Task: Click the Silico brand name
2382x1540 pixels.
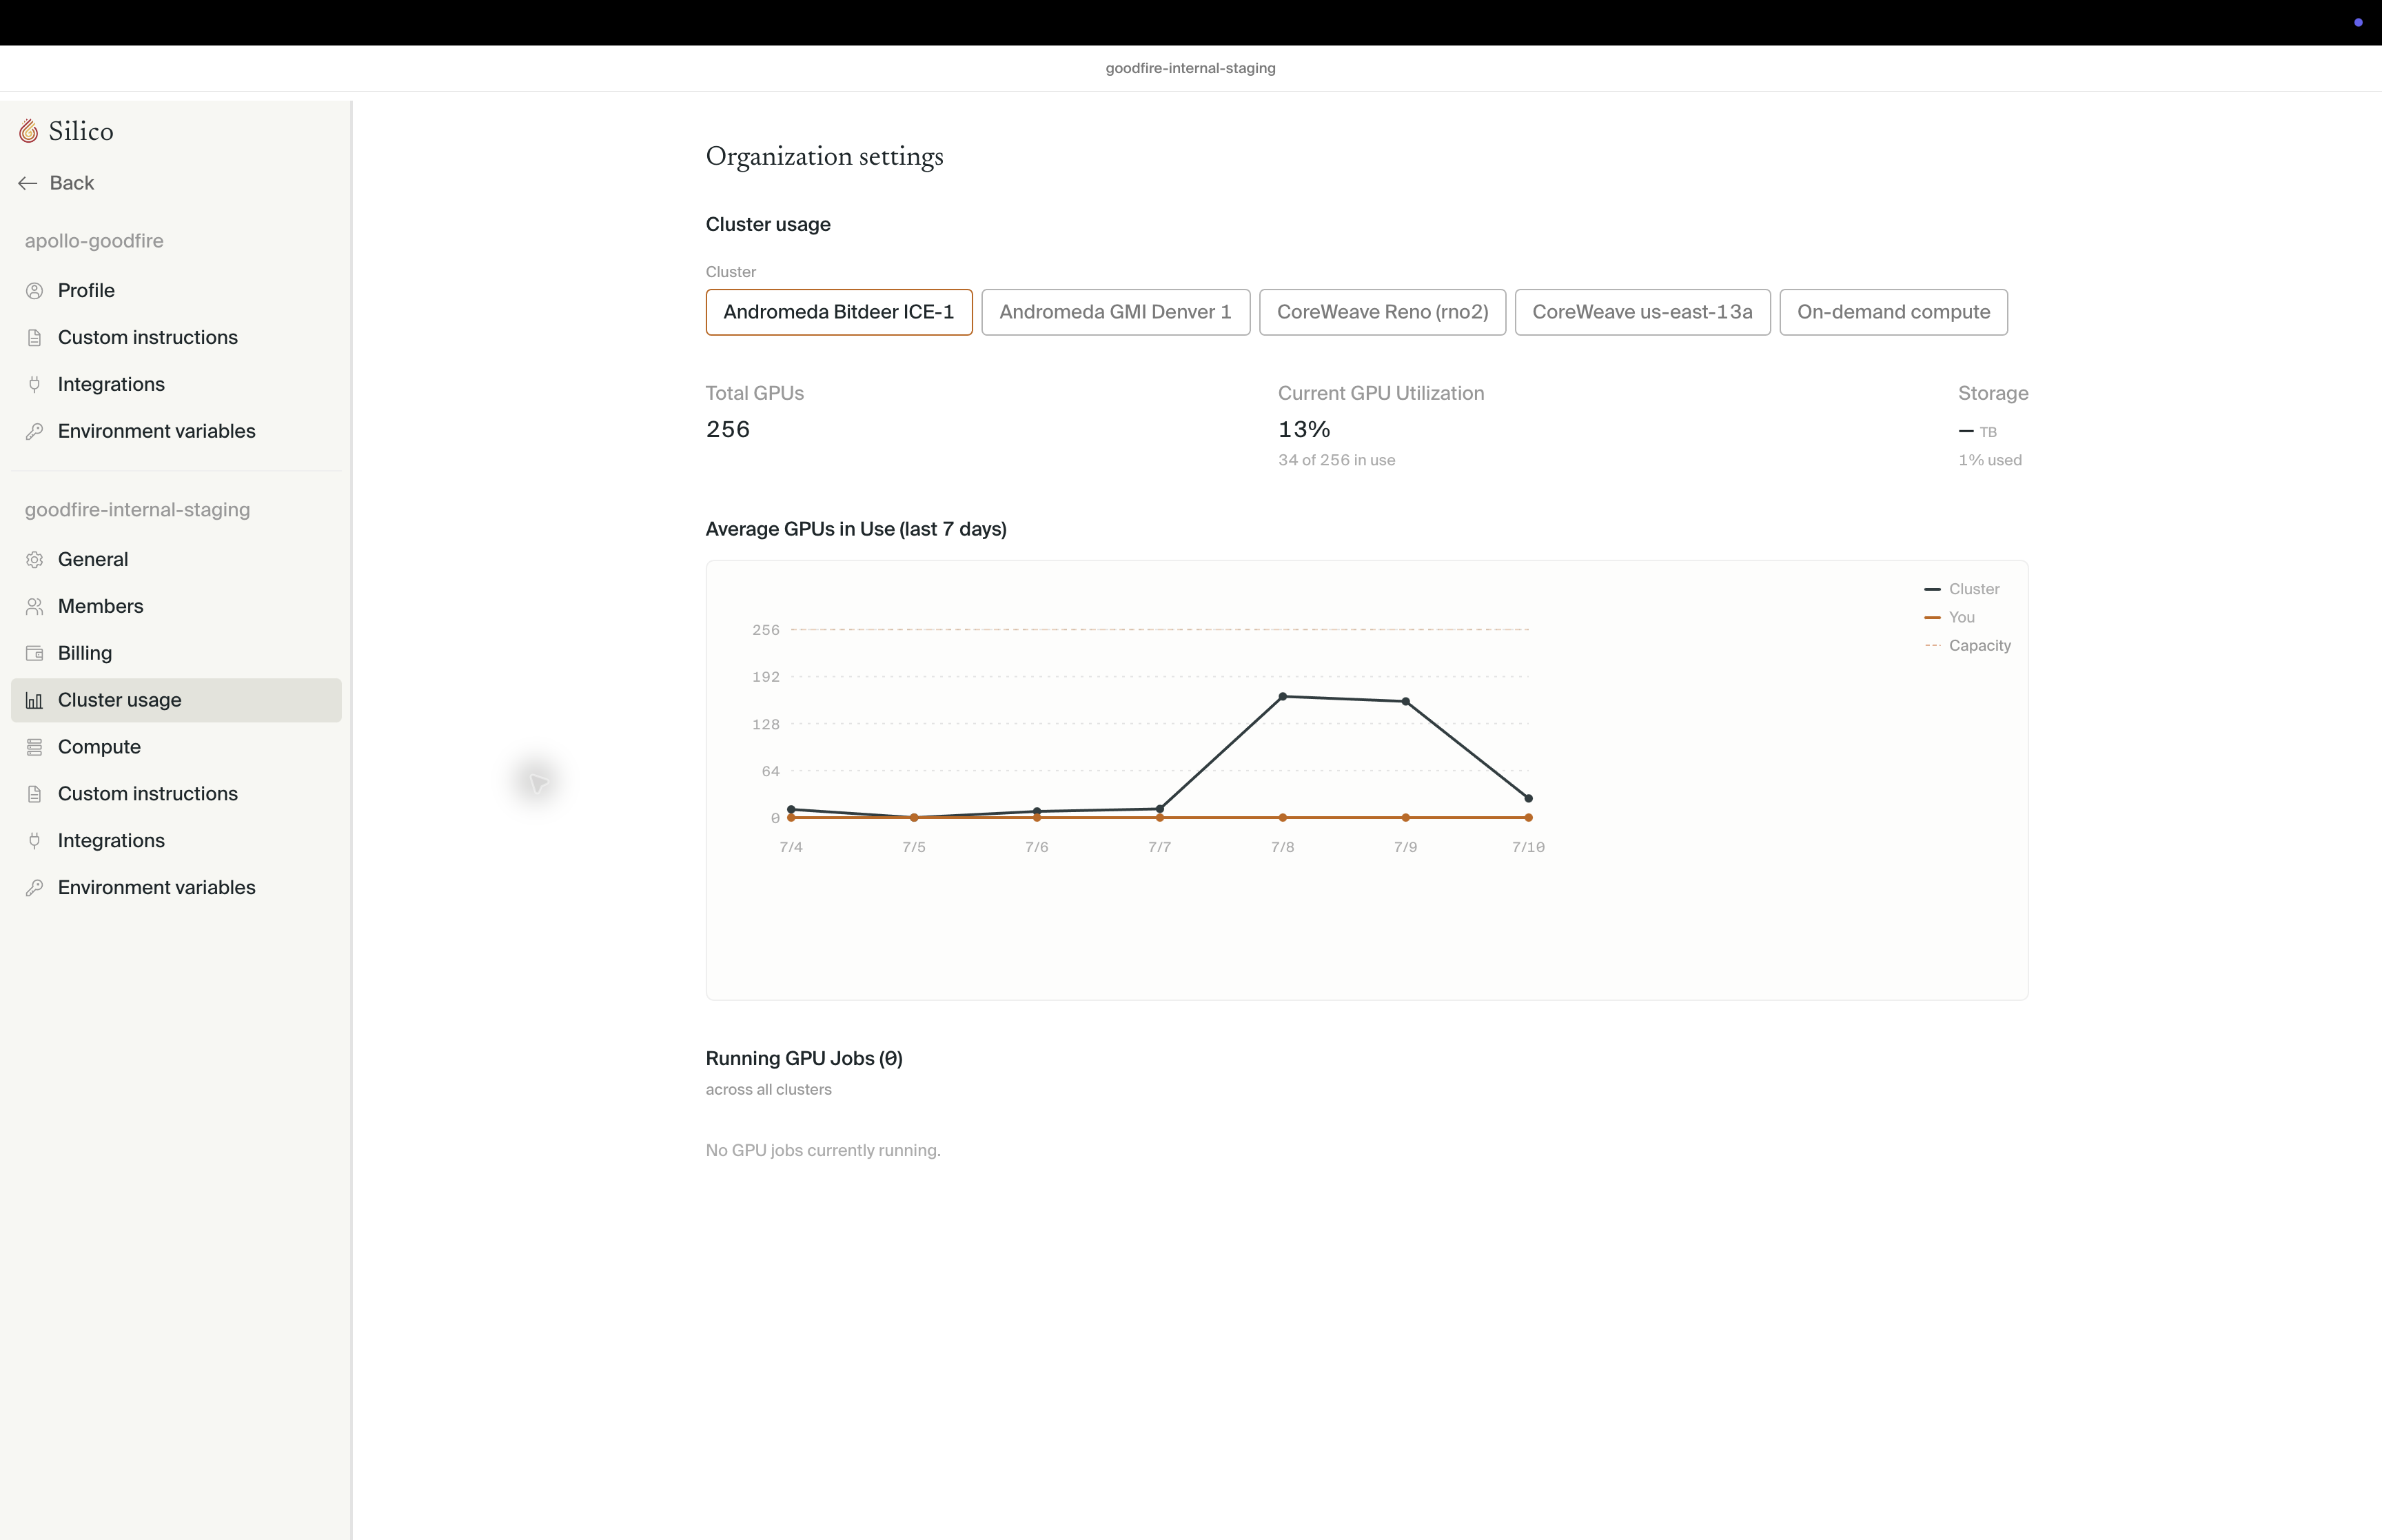Action: point(81,131)
